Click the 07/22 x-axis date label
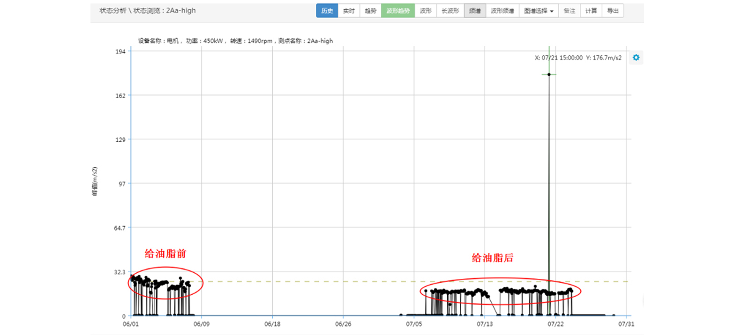Screen dimensions: 735x335 pos(555,323)
